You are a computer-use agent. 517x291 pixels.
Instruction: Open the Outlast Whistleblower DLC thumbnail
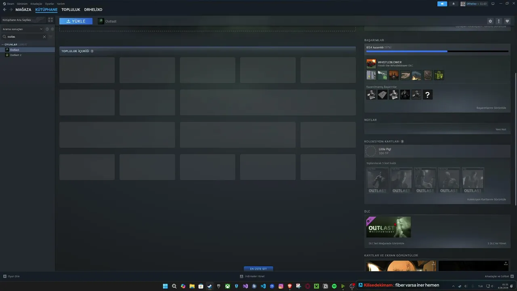[x=389, y=227]
